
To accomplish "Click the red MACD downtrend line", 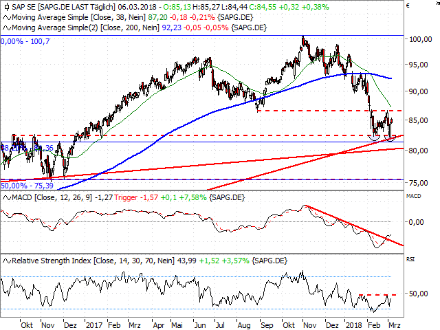I will (x=355, y=225).
